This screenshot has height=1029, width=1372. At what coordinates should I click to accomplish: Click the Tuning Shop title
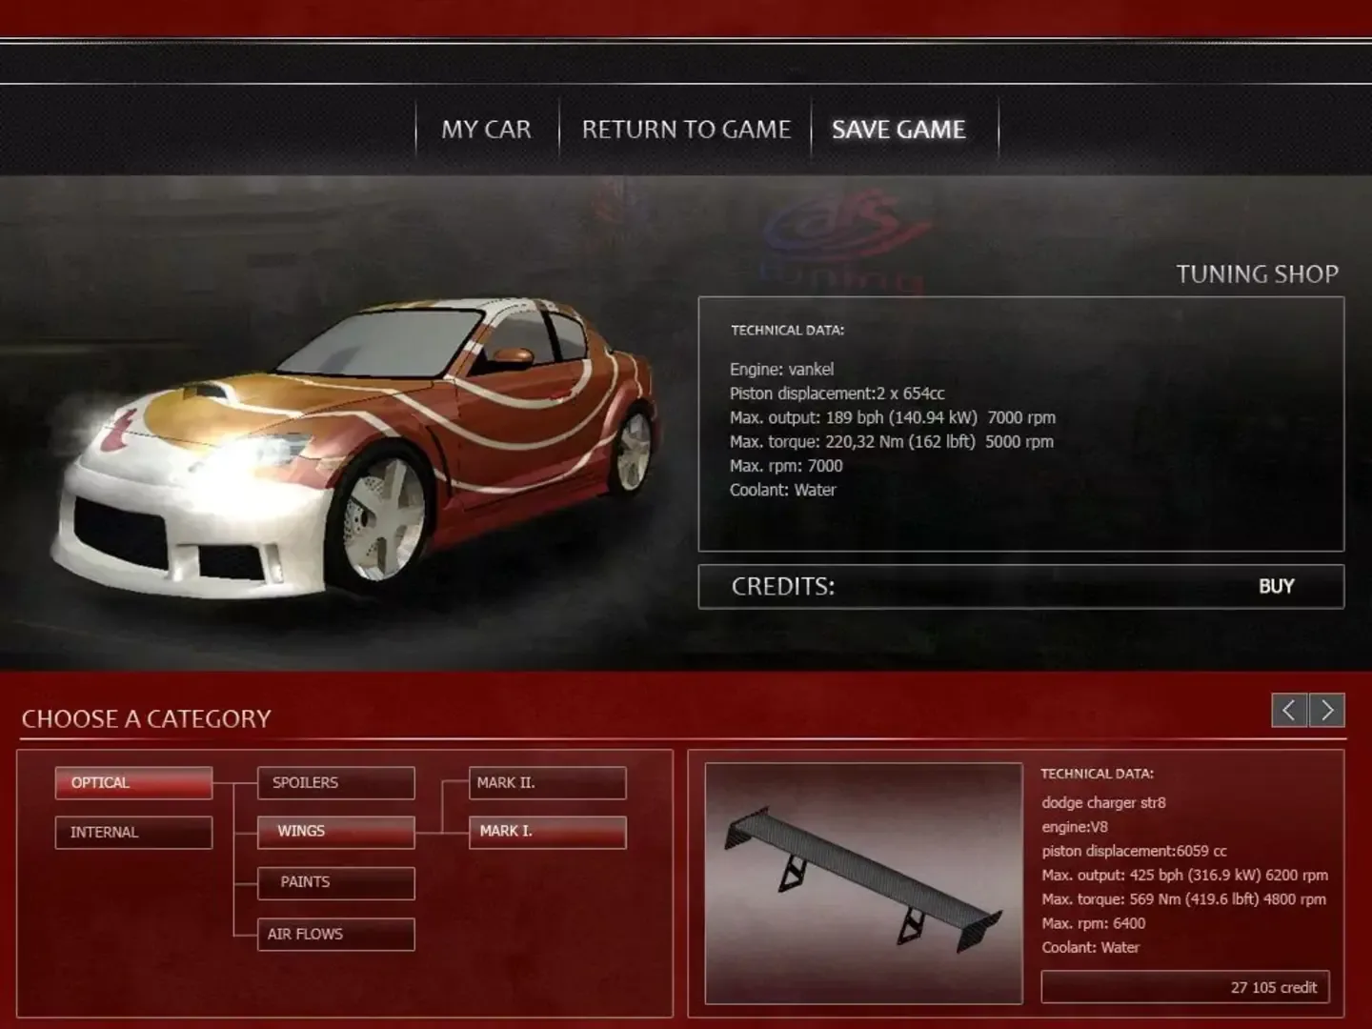pyautogui.click(x=1257, y=274)
